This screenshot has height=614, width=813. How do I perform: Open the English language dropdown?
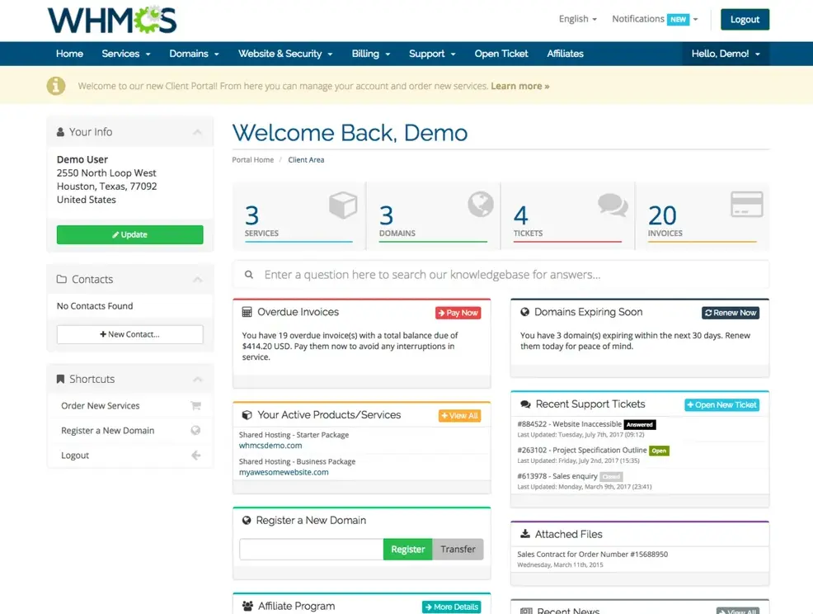click(x=577, y=19)
